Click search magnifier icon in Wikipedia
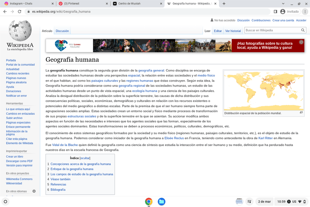 point(303,30)
